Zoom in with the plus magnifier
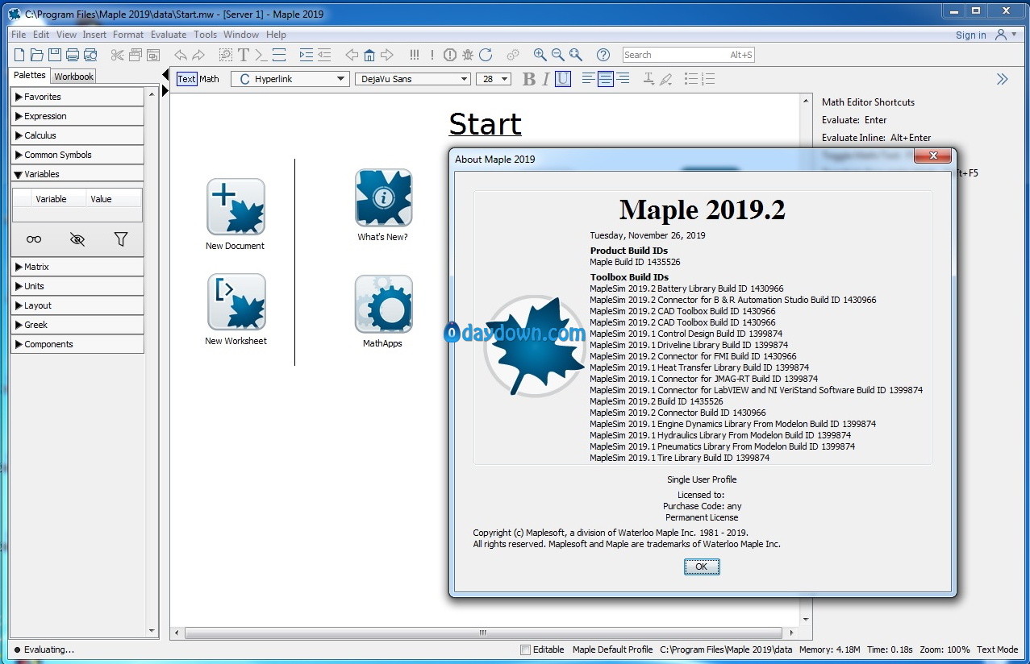 point(540,55)
